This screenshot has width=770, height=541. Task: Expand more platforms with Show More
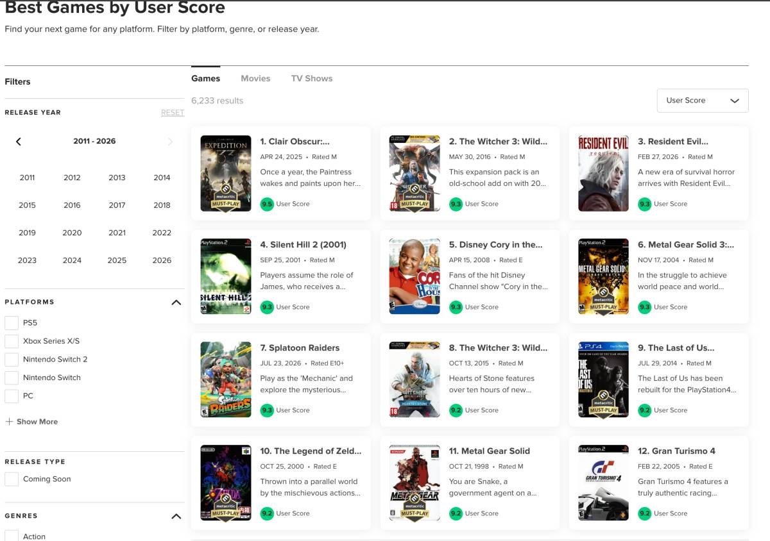coord(31,422)
